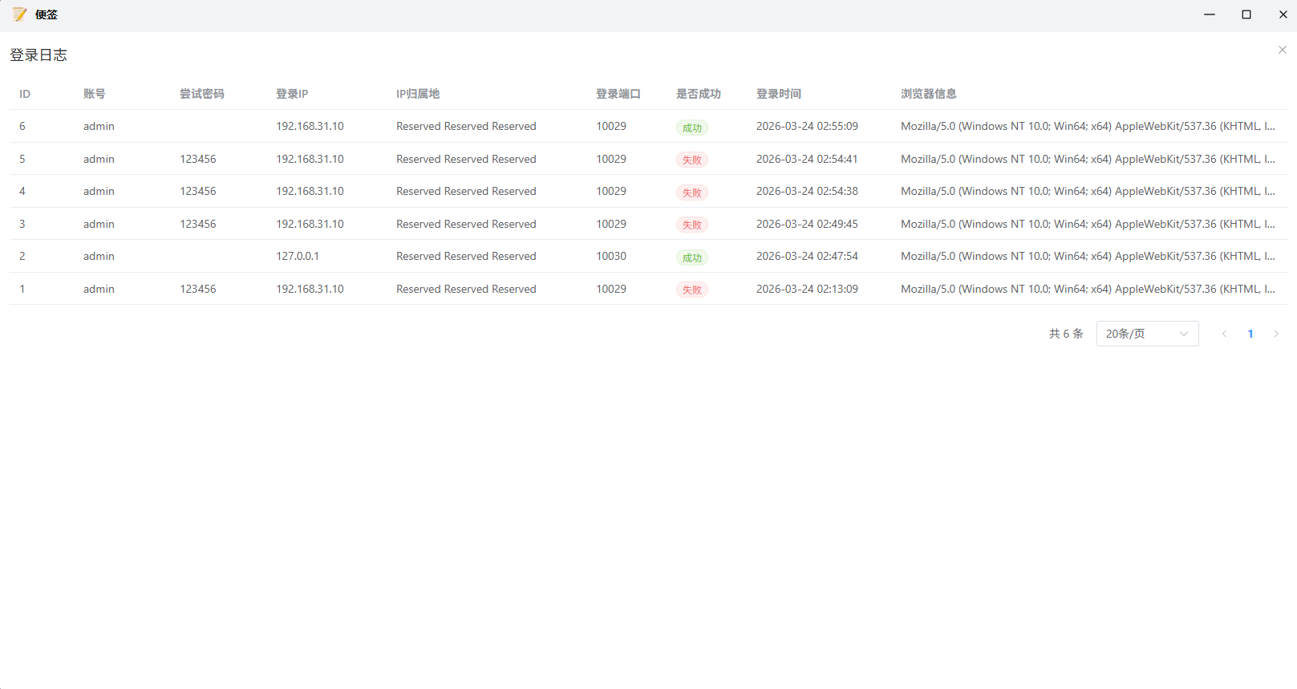Go to next page arrow

1276,334
